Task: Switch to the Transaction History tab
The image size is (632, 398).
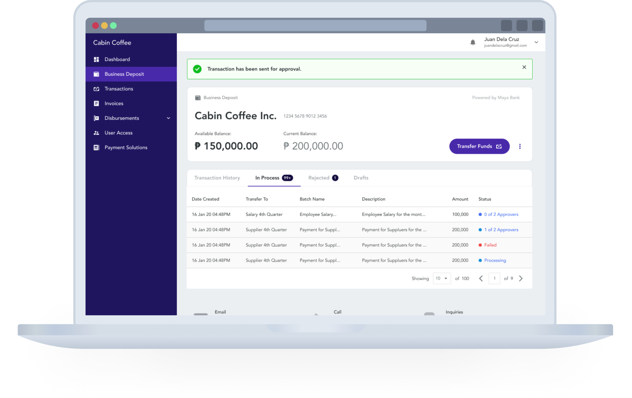Action: pyautogui.click(x=217, y=178)
